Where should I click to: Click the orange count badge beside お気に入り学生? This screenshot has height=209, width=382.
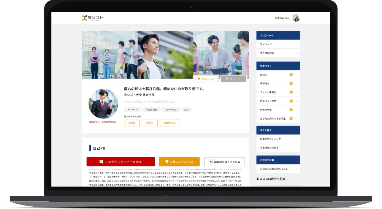pyautogui.click(x=291, y=101)
